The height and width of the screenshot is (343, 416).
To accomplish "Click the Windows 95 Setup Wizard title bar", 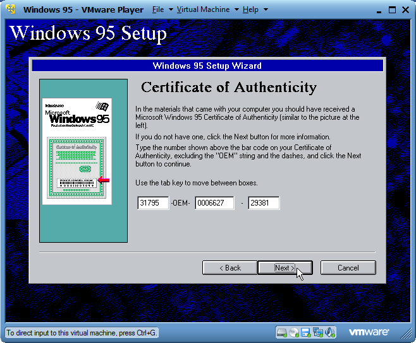I will pos(207,66).
